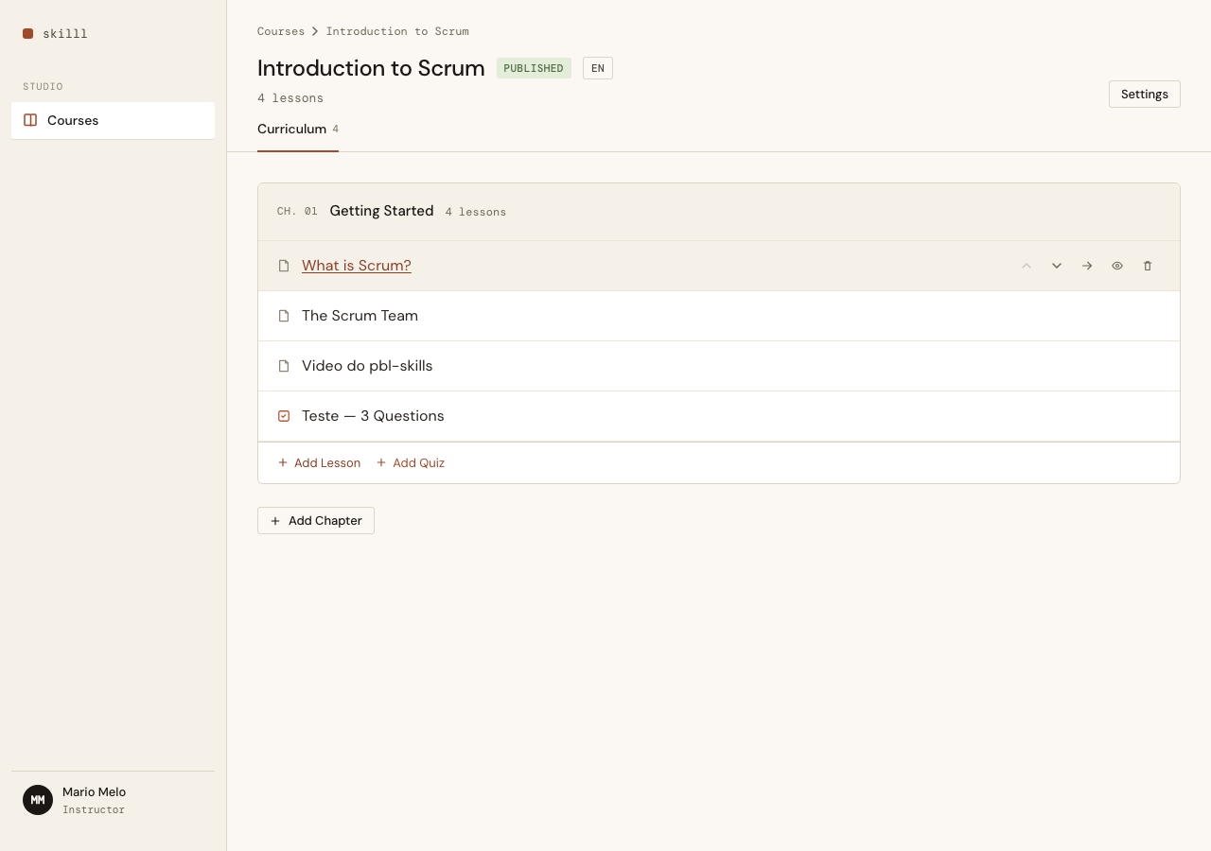Collapse the Getting Started chapter header

pos(719,212)
